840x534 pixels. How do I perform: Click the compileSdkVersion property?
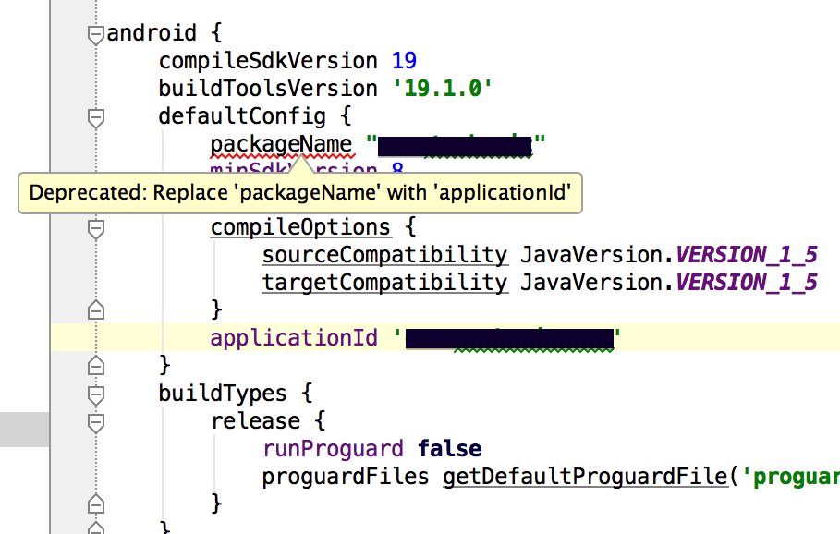[268, 62]
